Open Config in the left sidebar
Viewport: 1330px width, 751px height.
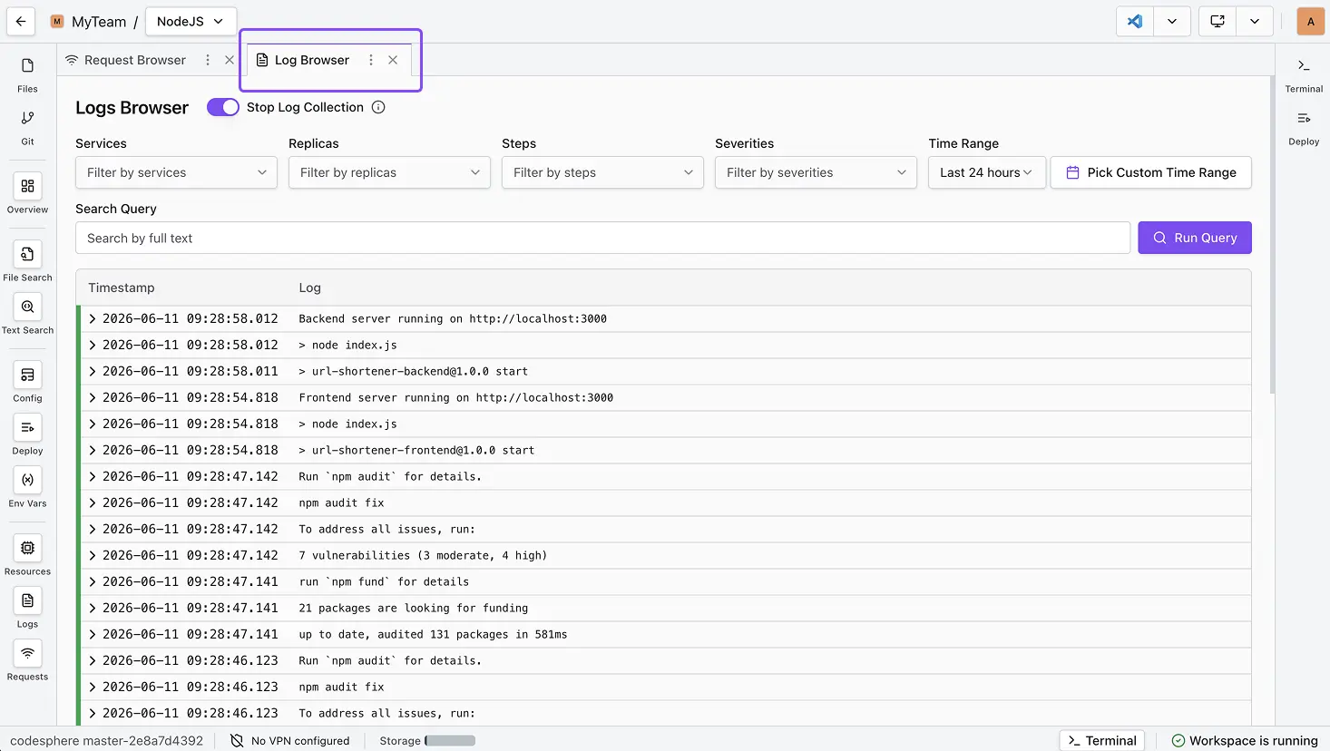[x=27, y=384]
